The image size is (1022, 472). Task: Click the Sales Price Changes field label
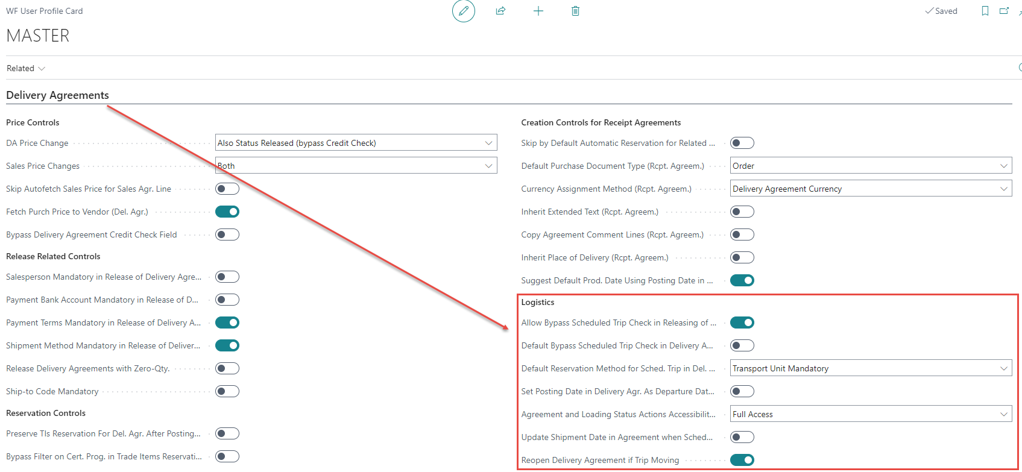point(43,166)
